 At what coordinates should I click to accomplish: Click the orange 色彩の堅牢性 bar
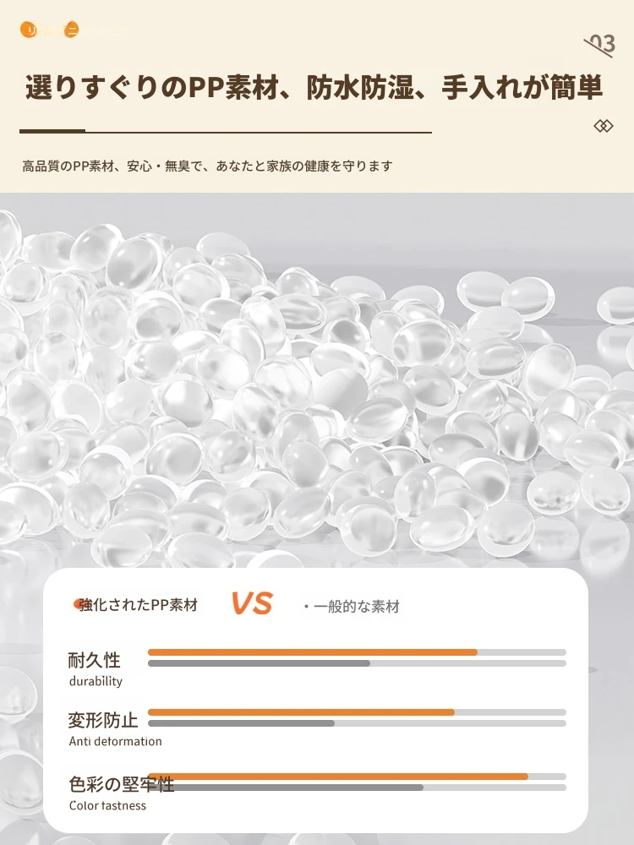pos(338,777)
